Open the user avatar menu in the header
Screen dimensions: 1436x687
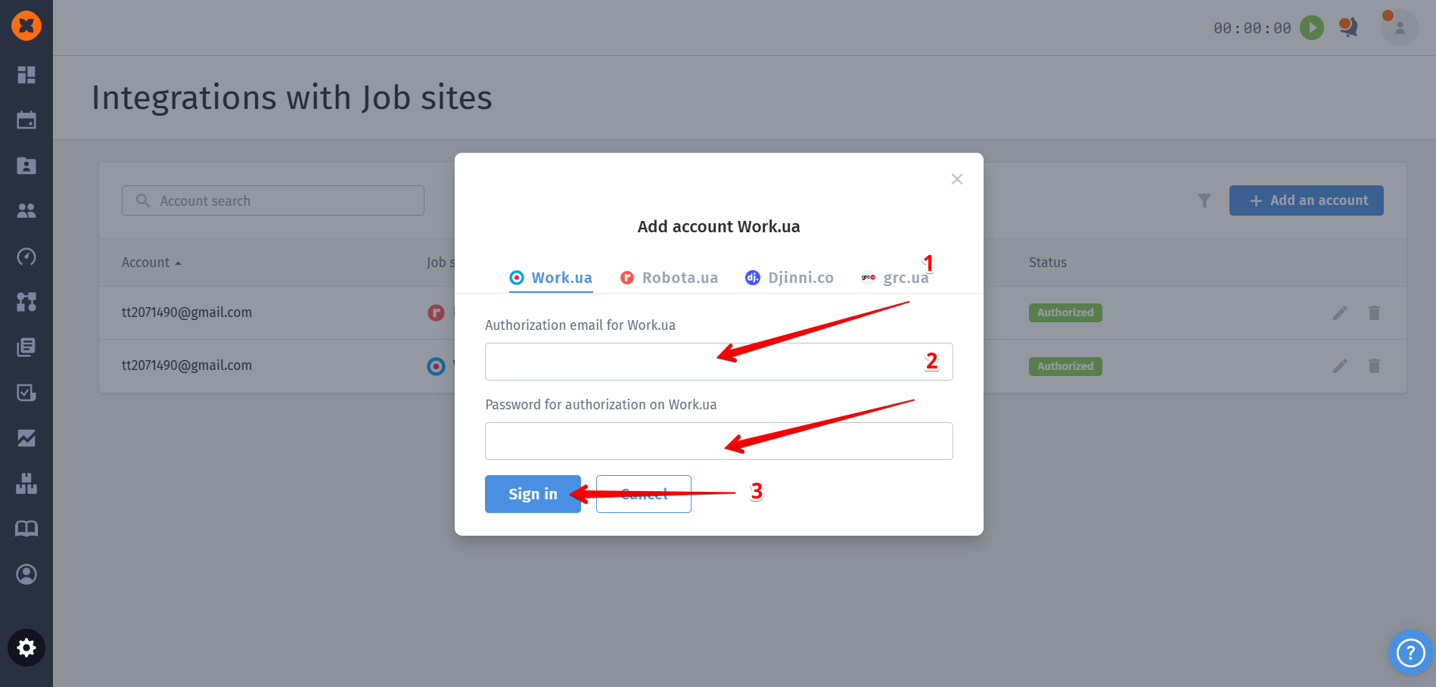coord(1400,28)
